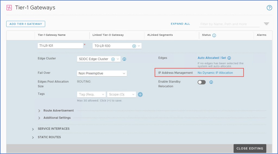Click the Standby Relocation info icon
The width and height of the screenshot is (278, 154).
211,82
